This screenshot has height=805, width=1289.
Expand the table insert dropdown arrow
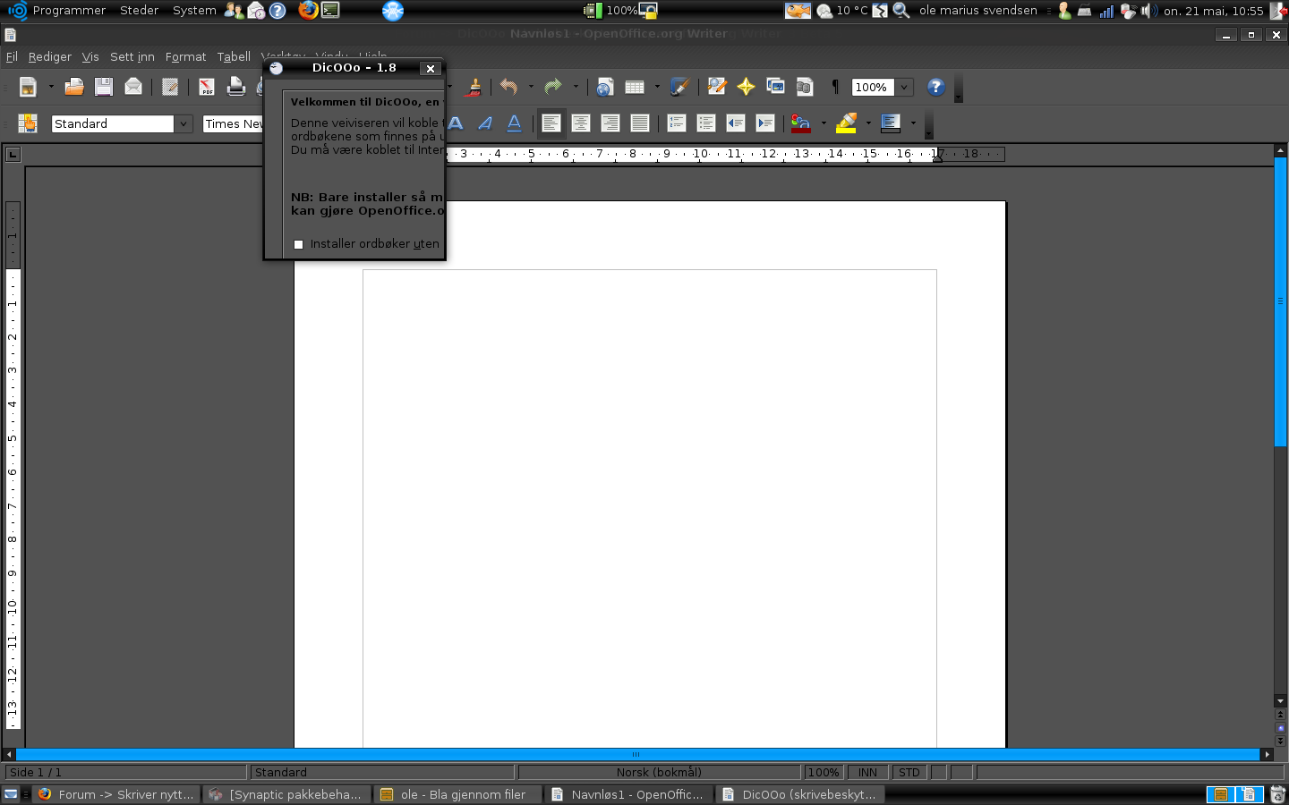[x=657, y=87]
